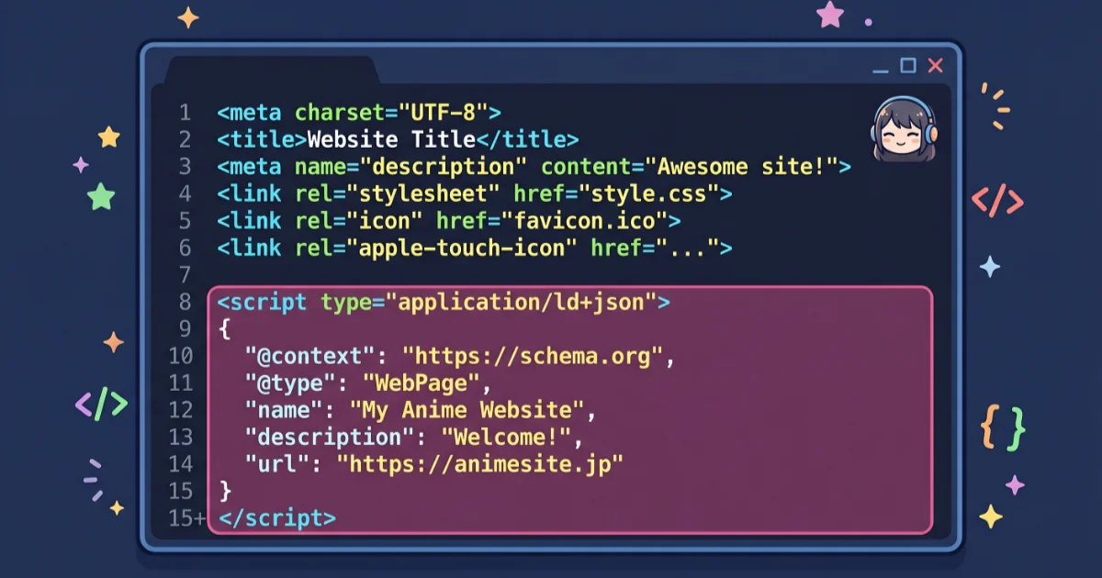Screen dimensions: 1102x578
Task: Click line number 9 in gutter
Action: click(185, 328)
